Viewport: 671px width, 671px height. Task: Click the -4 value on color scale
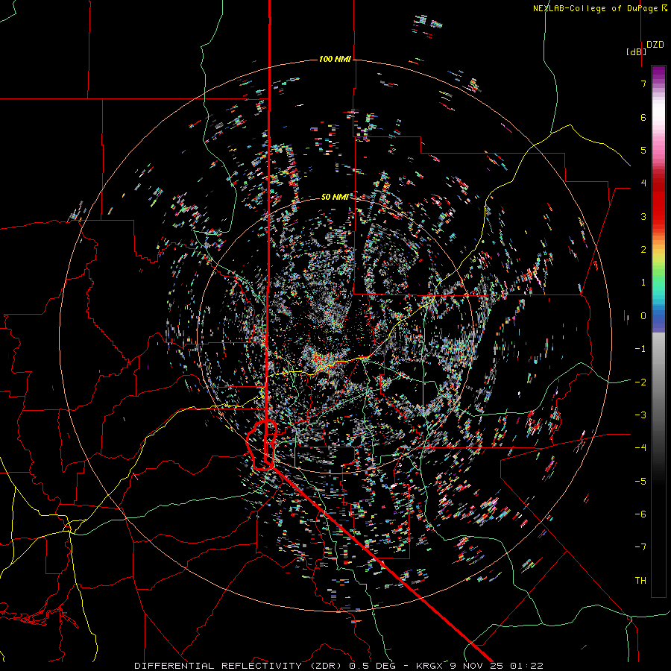point(640,448)
